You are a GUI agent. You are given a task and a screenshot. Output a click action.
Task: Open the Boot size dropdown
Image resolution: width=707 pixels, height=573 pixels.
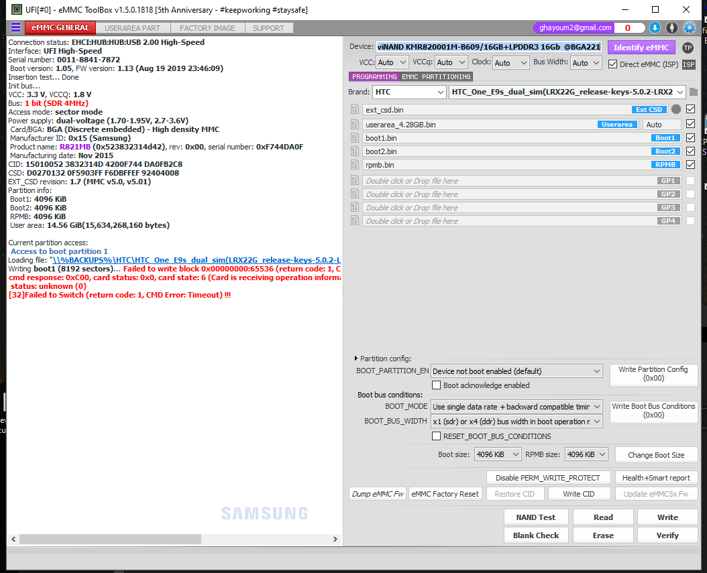tap(498, 454)
